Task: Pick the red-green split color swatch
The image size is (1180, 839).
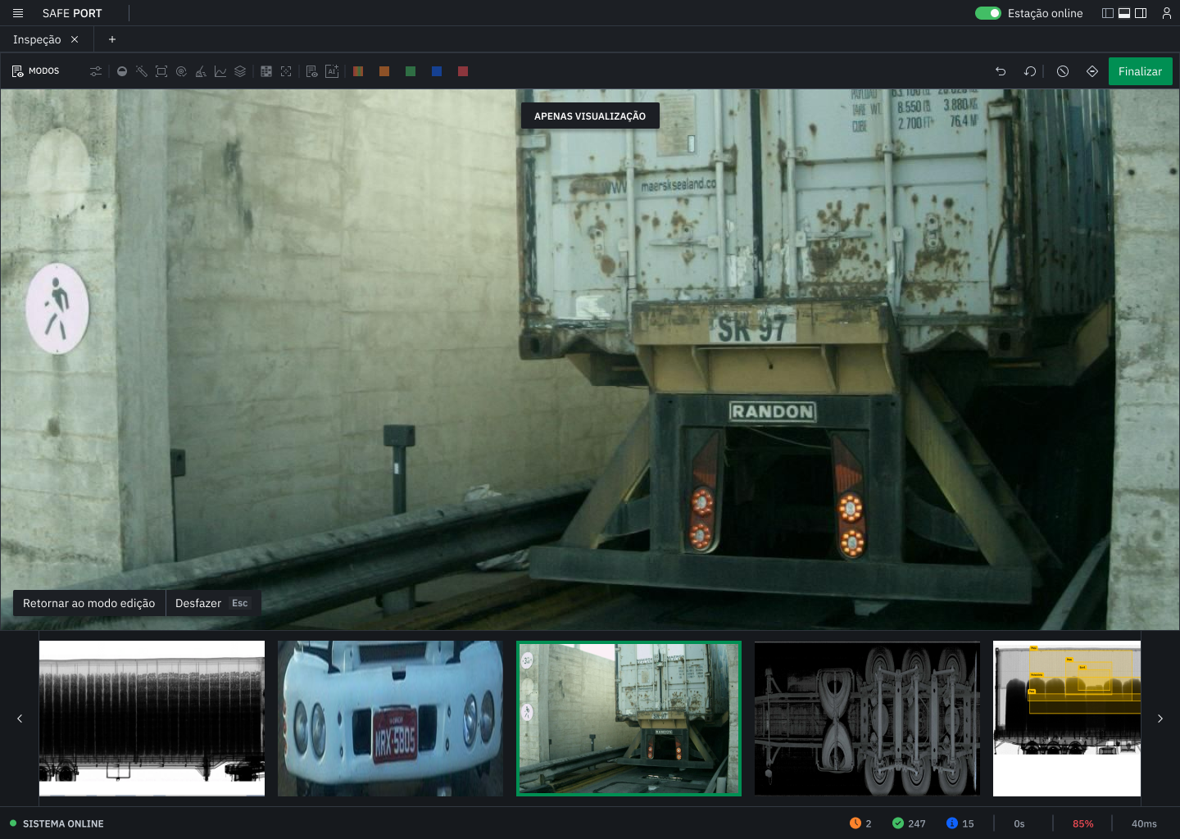Action: [358, 71]
